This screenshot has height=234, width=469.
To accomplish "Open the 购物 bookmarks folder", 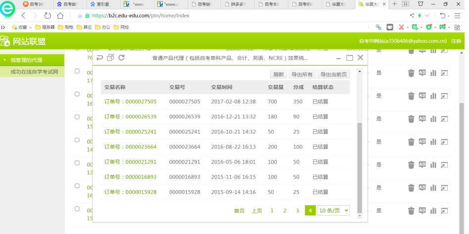I will 65,27.
